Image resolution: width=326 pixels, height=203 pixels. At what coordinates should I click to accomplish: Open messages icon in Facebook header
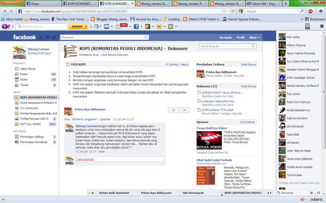coord(47,37)
